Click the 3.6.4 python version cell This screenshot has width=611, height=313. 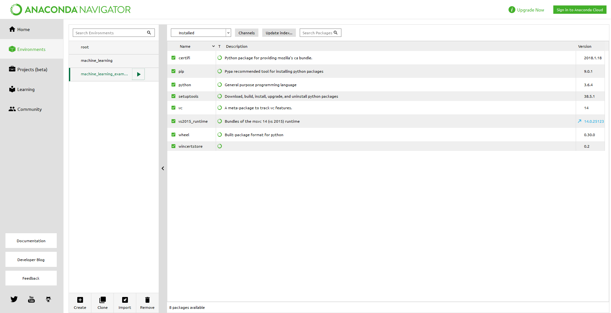point(588,85)
